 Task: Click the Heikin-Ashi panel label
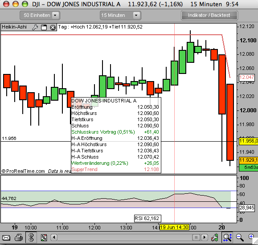tap(14, 27)
